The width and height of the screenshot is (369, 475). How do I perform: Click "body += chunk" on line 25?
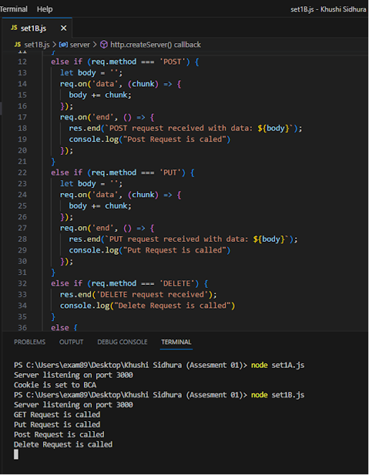(100, 206)
